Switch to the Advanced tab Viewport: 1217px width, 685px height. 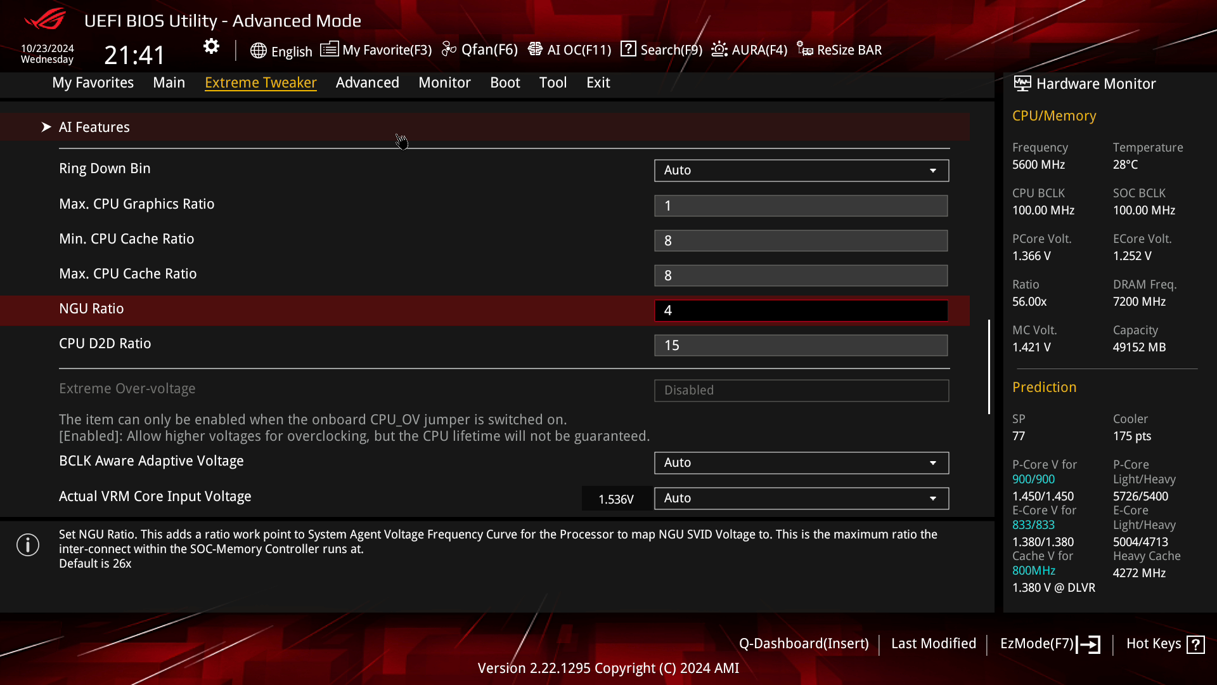coord(367,82)
